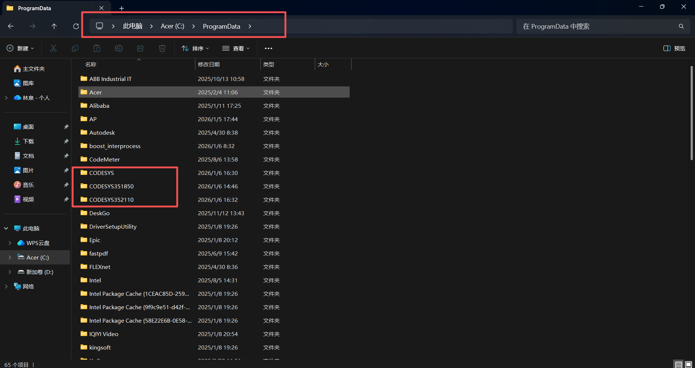Expand the 网络 tree node
This screenshot has width=695, height=368.
[6, 286]
